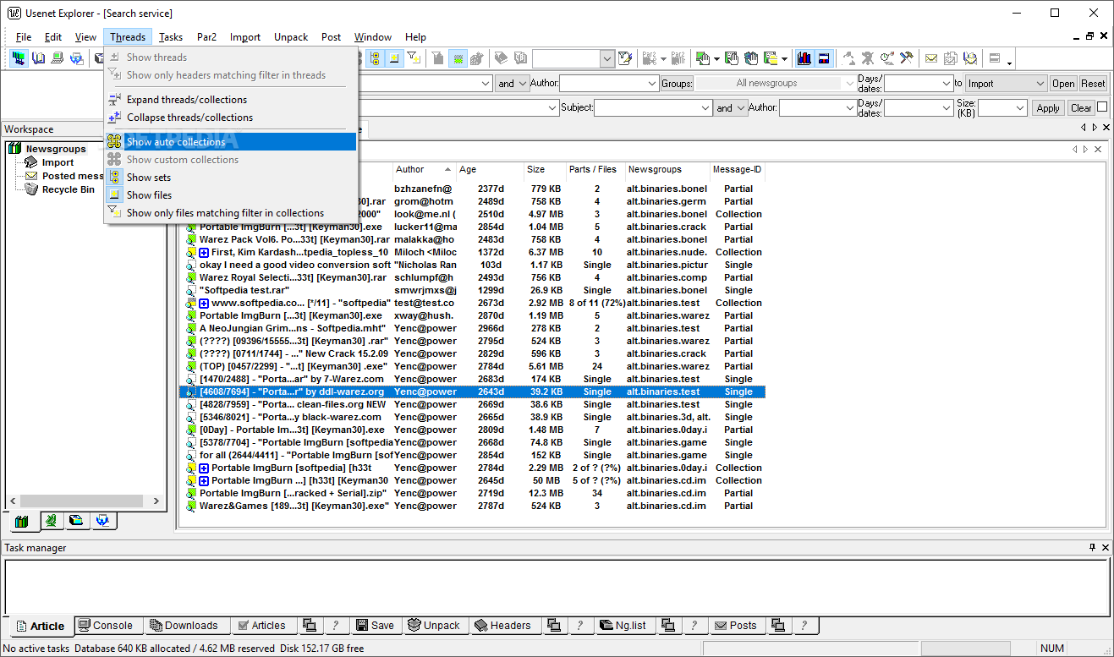This screenshot has width=1114, height=657.
Task: Click the bar chart toolbar icon
Action: click(804, 58)
